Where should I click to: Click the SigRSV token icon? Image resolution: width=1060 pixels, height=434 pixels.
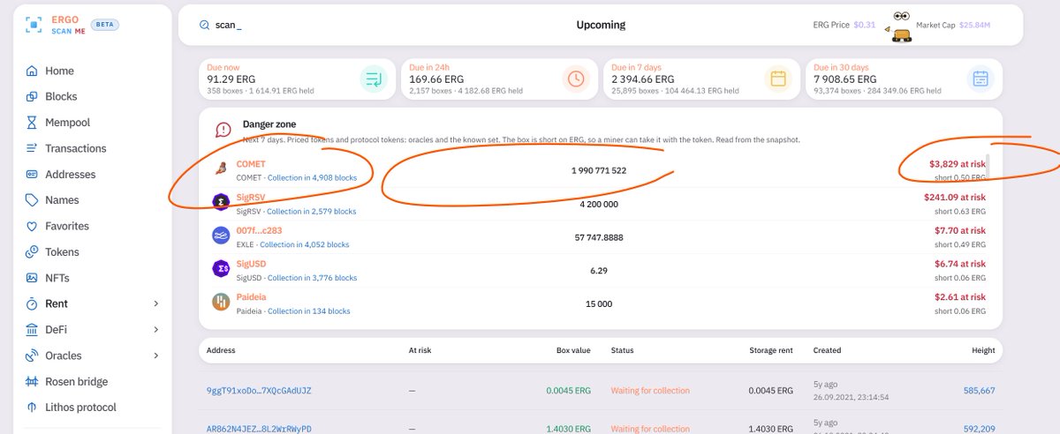tap(221, 203)
